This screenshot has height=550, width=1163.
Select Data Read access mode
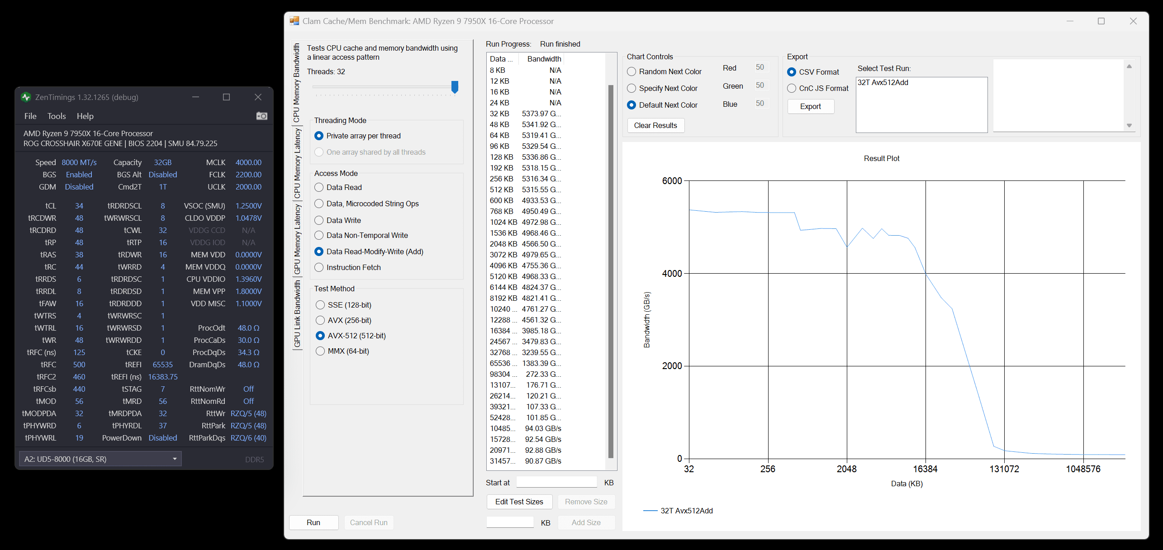[x=319, y=187]
